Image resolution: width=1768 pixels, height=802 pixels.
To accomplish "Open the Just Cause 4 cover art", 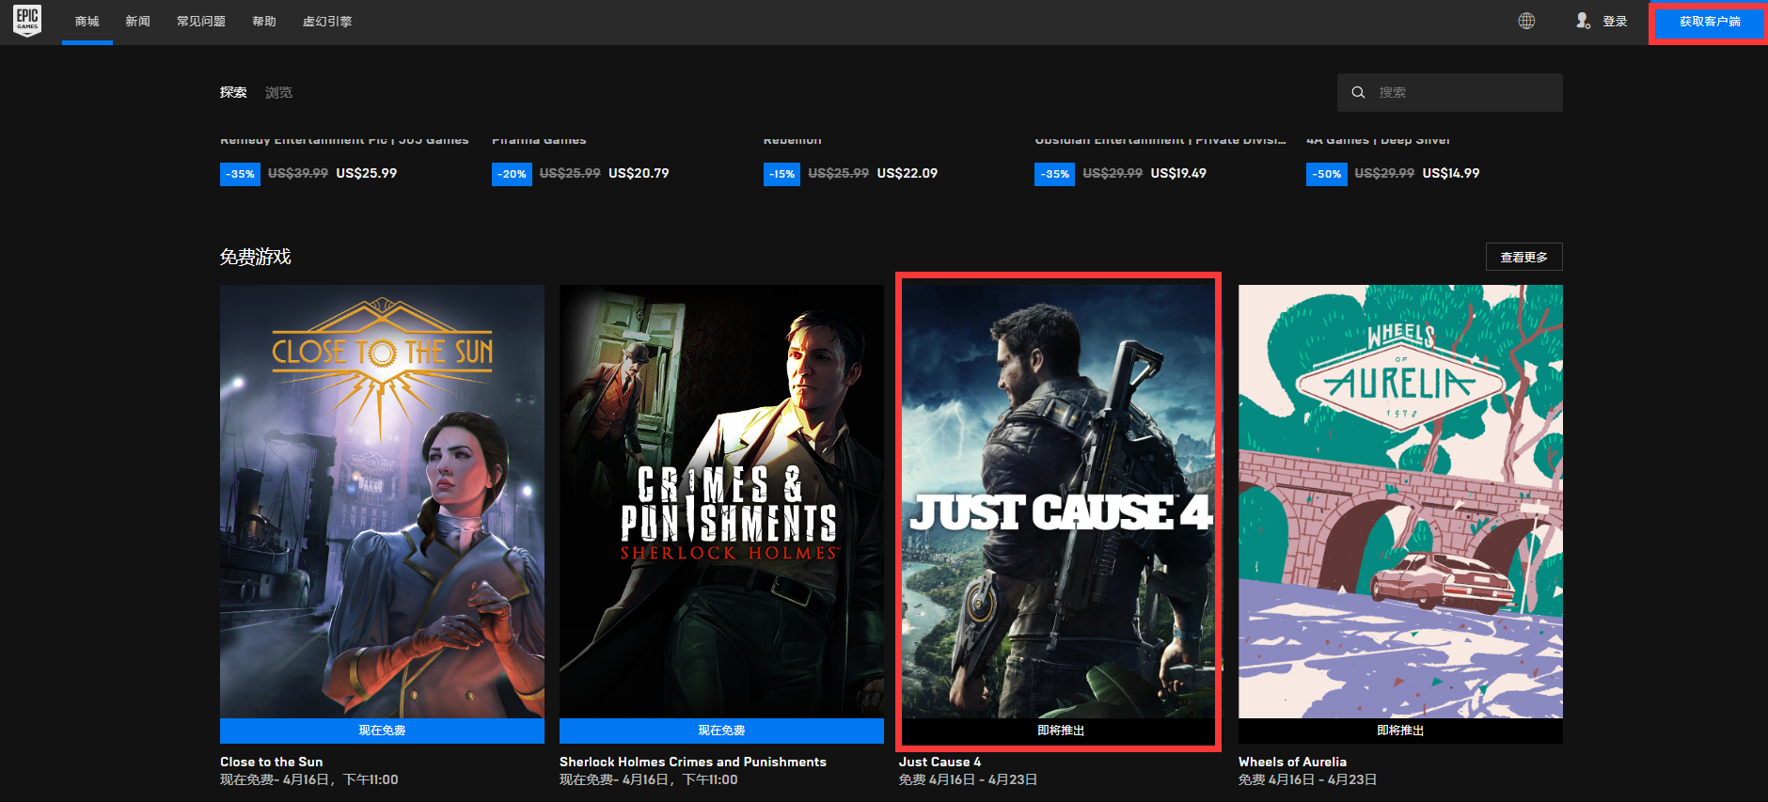I will 1059,501.
